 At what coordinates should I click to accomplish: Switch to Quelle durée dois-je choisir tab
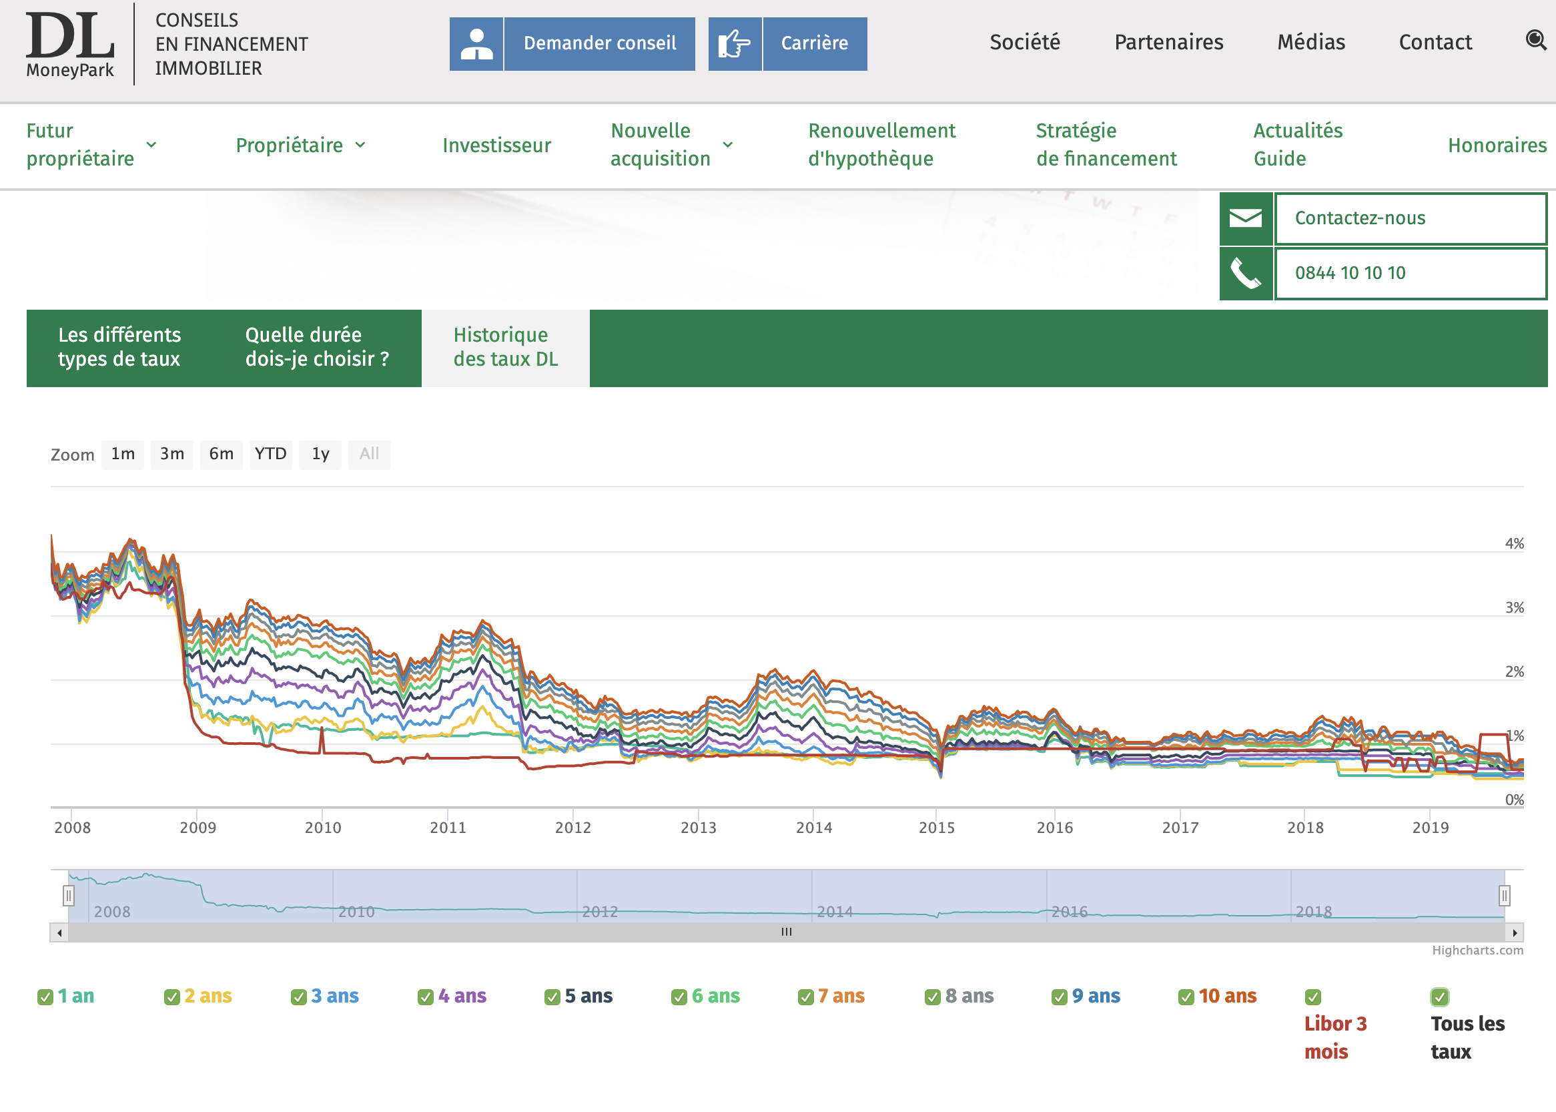tap(317, 347)
